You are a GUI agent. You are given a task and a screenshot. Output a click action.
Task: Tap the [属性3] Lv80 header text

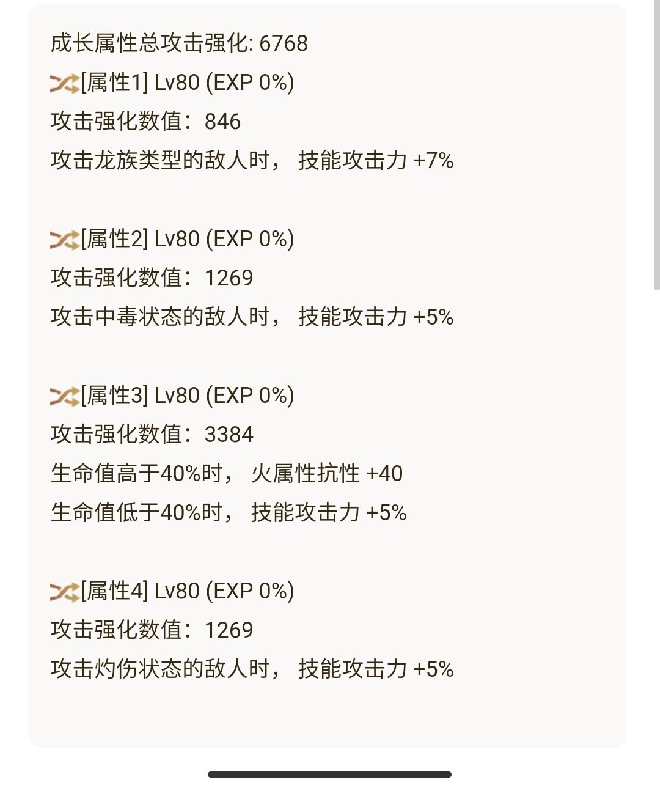click(188, 396)
